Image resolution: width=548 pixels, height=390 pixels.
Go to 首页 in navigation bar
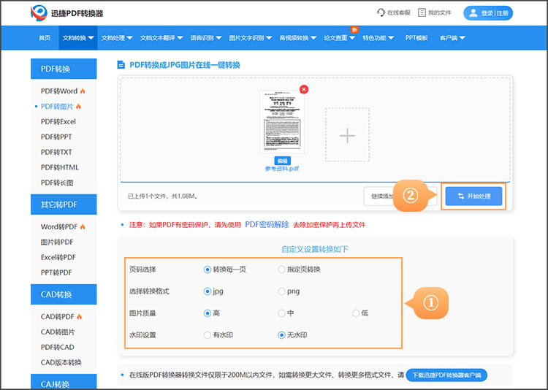45,38
